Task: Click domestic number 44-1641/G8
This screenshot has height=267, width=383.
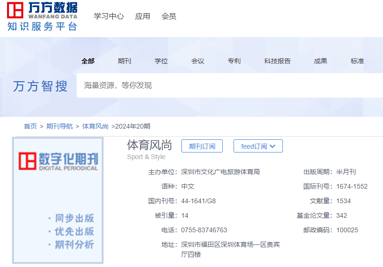Action: (x=198, y=201)
